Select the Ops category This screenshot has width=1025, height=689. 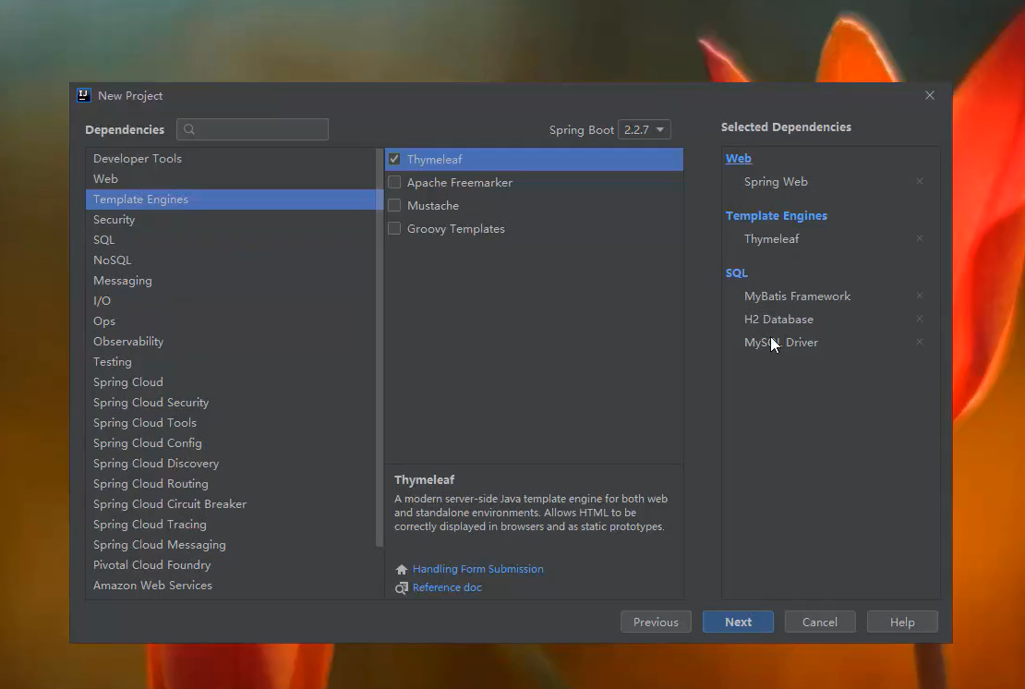(x=232, y=321)
